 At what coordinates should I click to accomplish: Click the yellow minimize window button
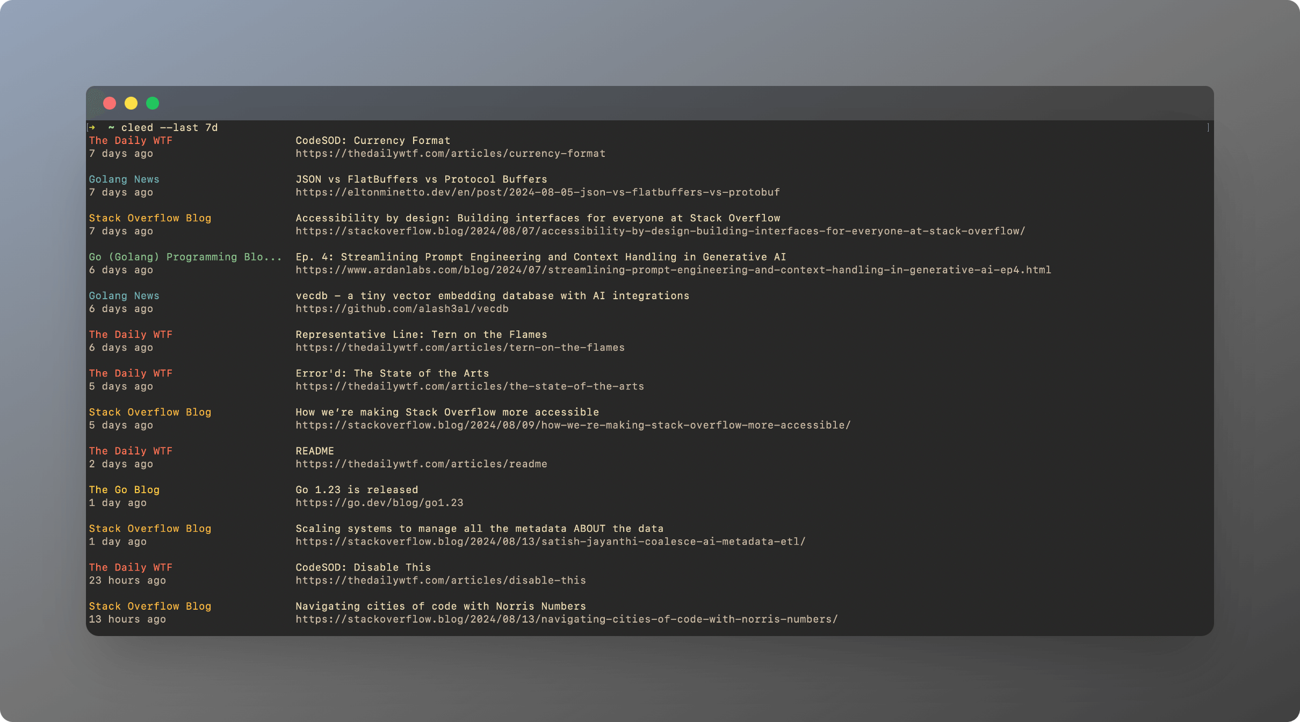pyautogui.click(x=131, y=103)
